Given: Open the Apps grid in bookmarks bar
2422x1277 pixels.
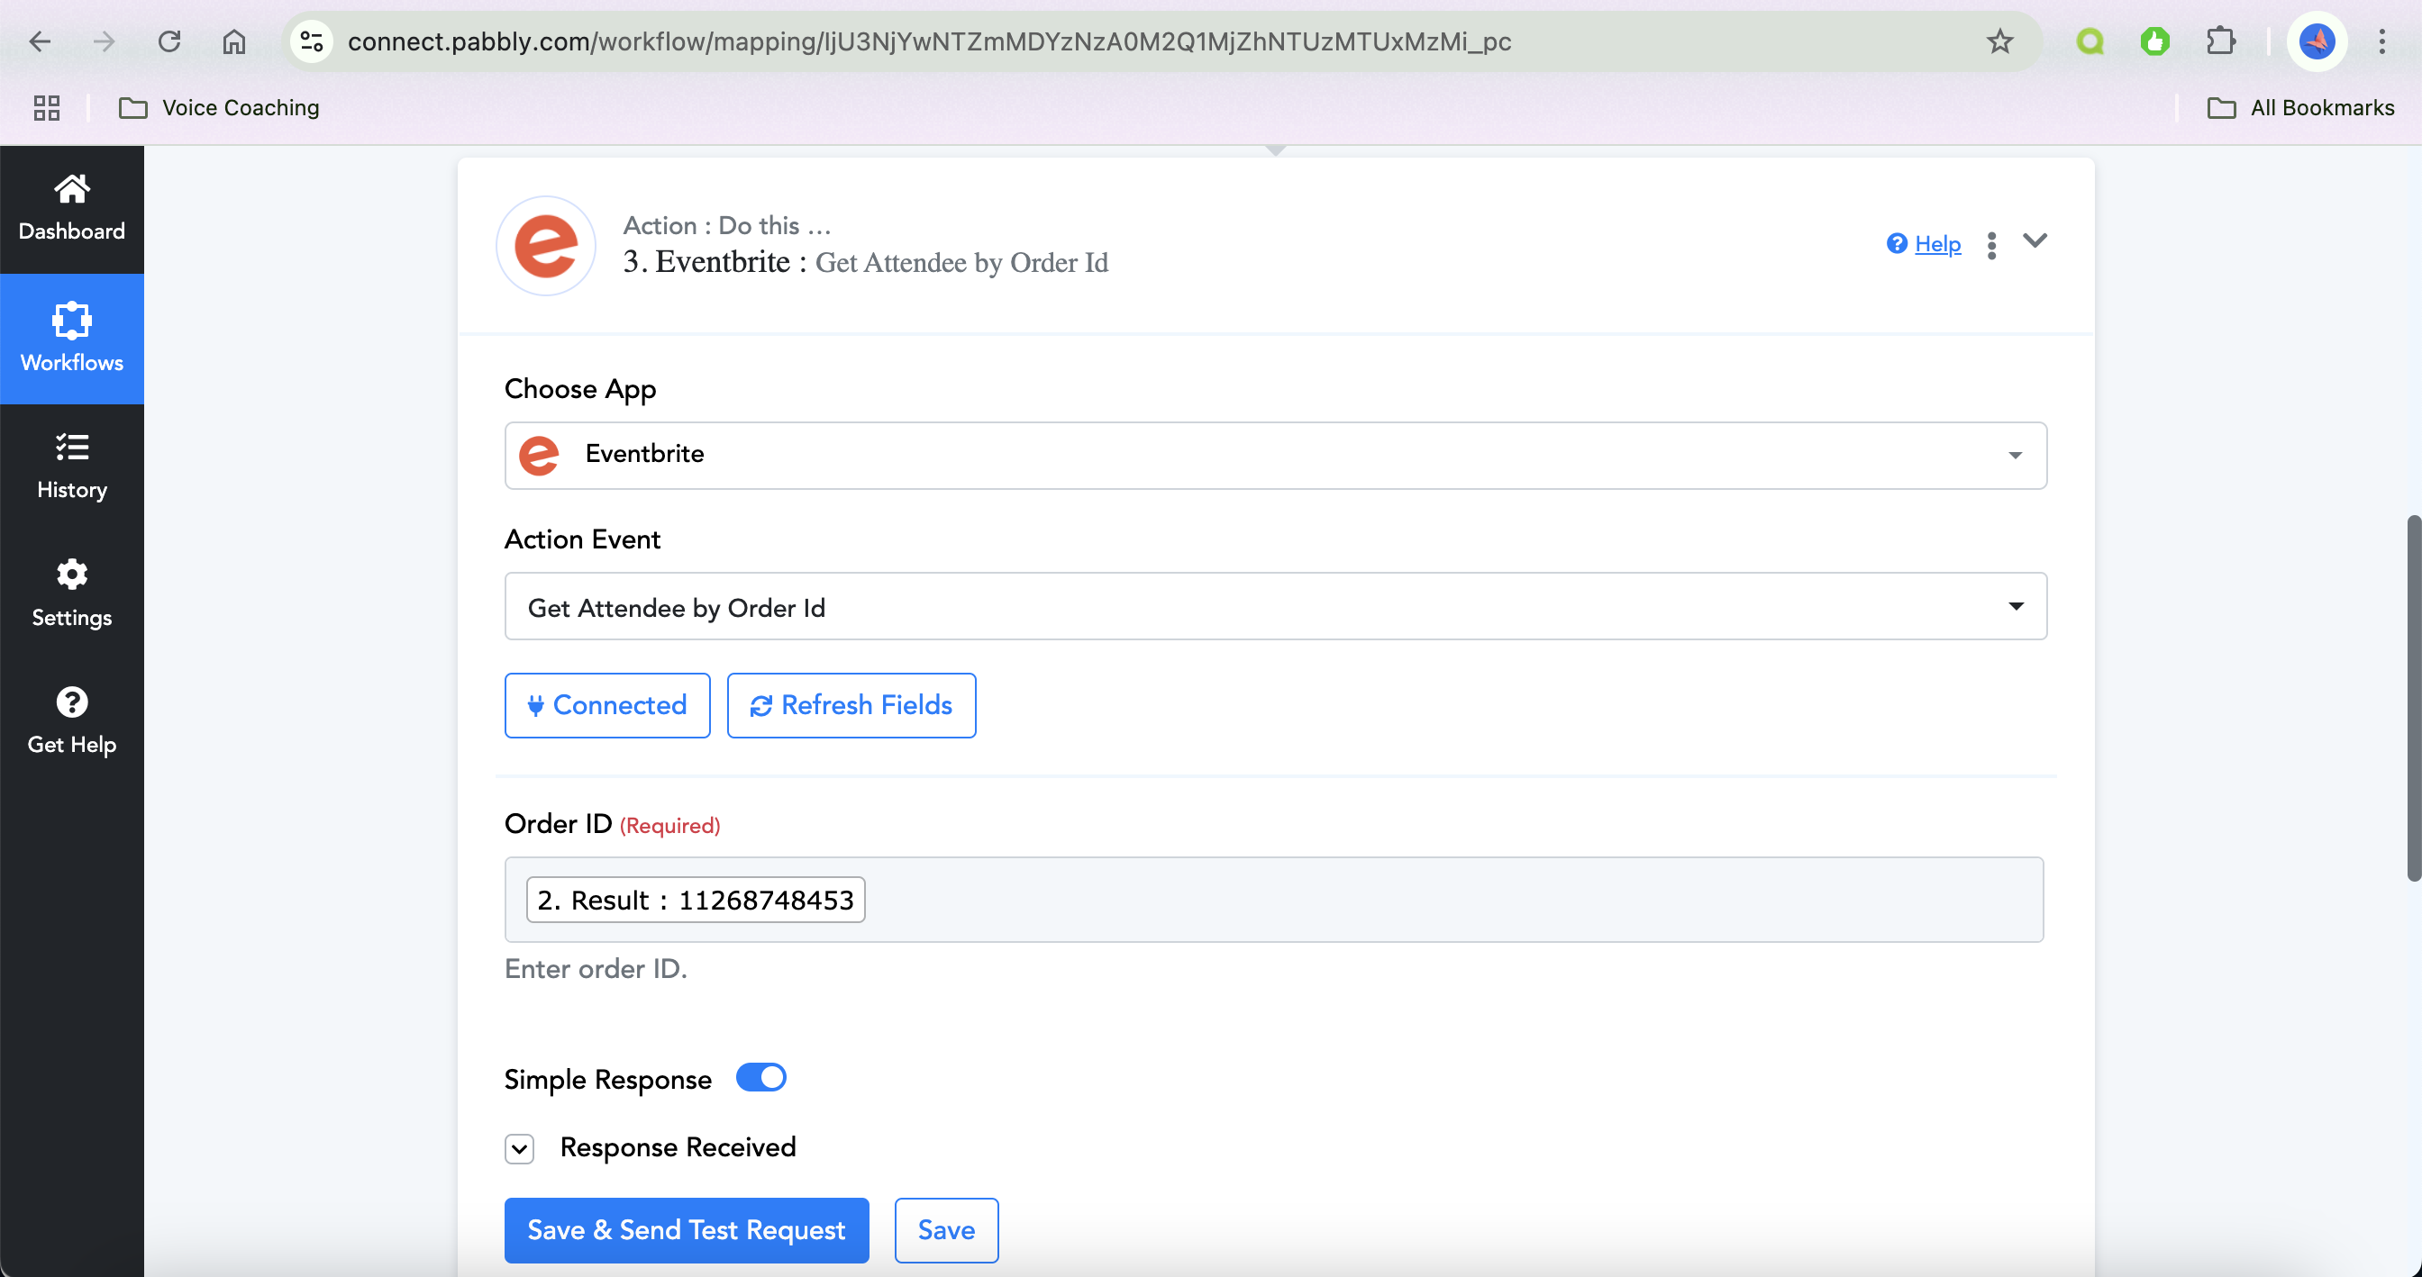Looking at the screenshot, I should click(46, 108).
